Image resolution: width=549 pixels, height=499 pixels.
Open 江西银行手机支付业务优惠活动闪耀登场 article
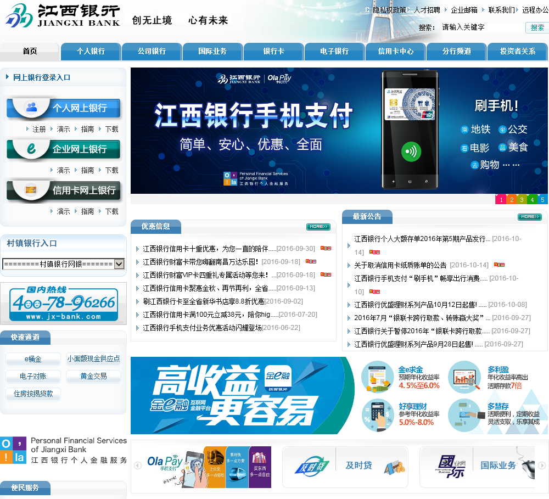[x=202, y=328]
